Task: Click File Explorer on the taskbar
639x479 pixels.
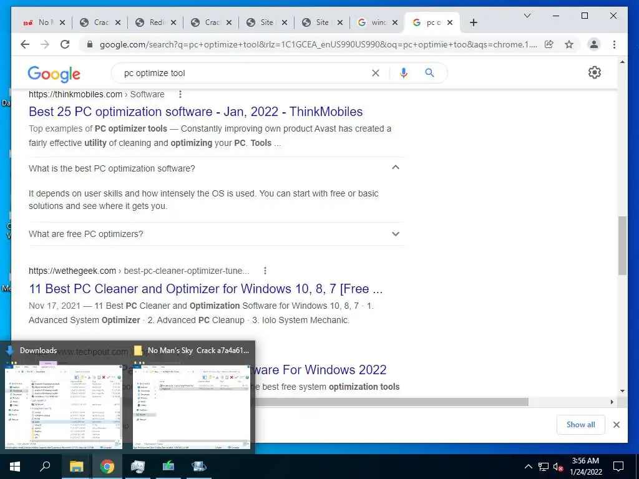Action: click(76, 467)
